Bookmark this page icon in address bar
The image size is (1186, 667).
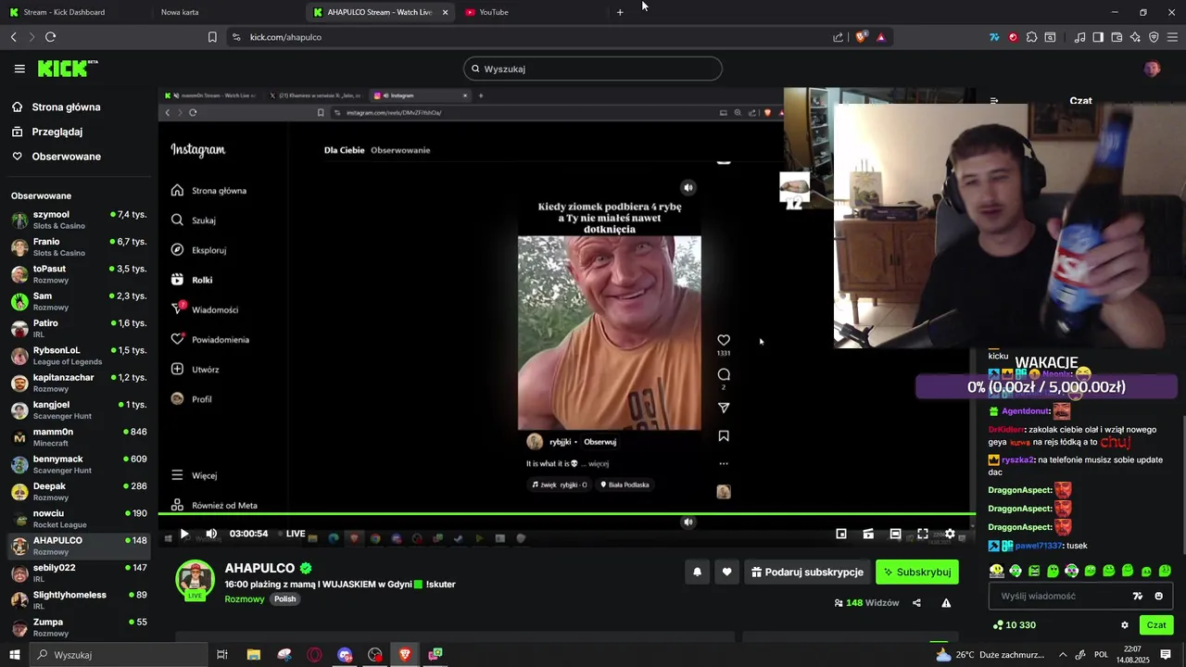212,37
